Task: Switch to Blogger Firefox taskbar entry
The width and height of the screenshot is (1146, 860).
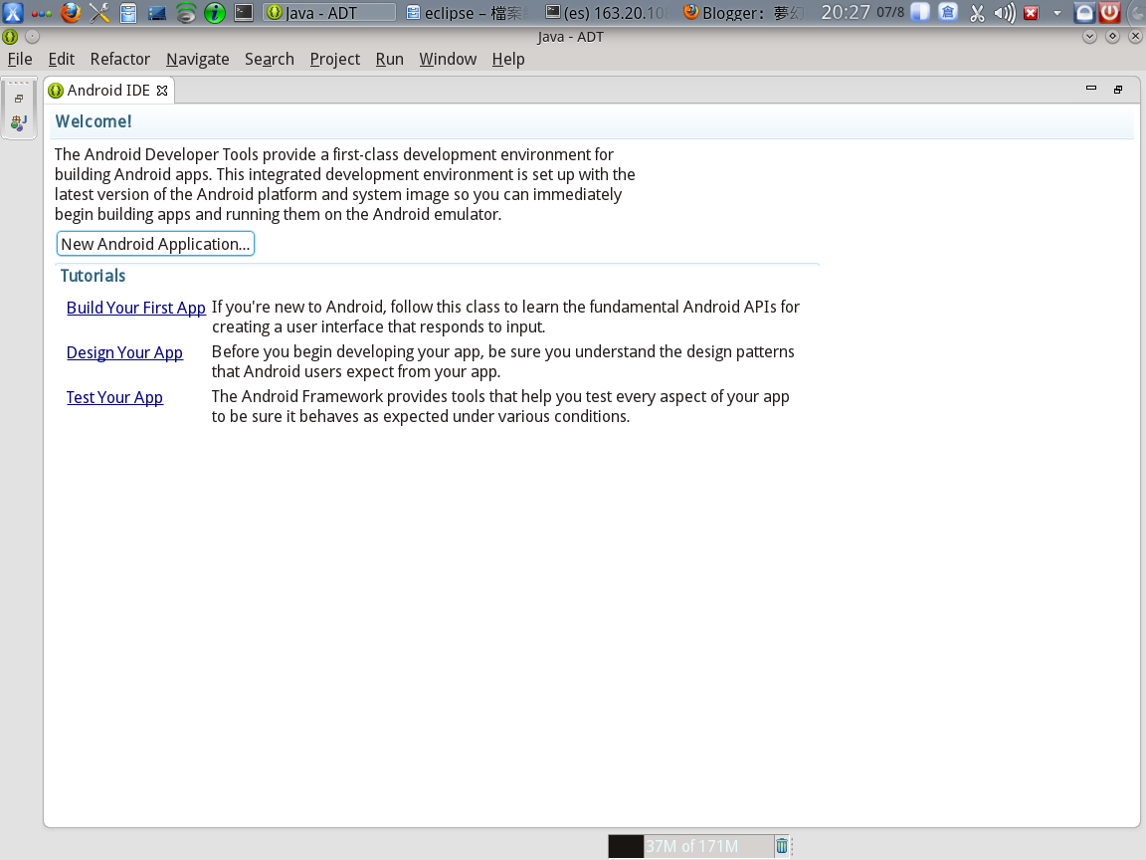Action: [744, 12]
